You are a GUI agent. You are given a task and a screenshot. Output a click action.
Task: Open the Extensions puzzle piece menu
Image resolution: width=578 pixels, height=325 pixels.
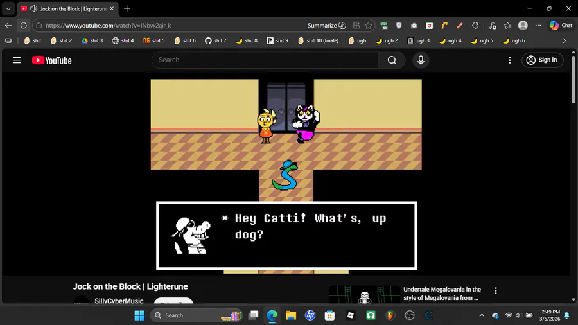pos(475,26)
